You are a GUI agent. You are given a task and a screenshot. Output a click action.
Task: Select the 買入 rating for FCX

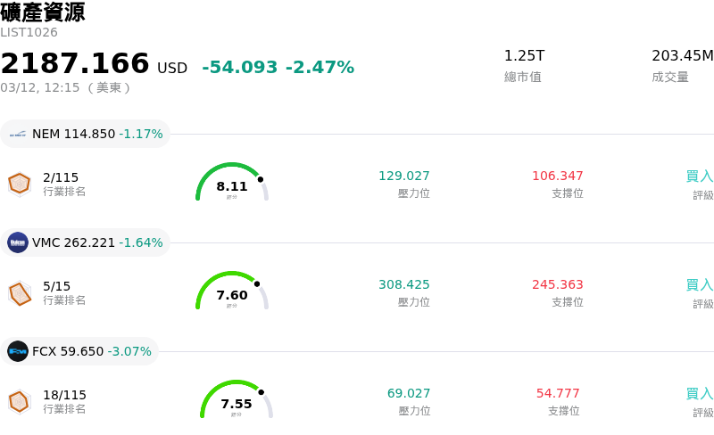point(699,394)
